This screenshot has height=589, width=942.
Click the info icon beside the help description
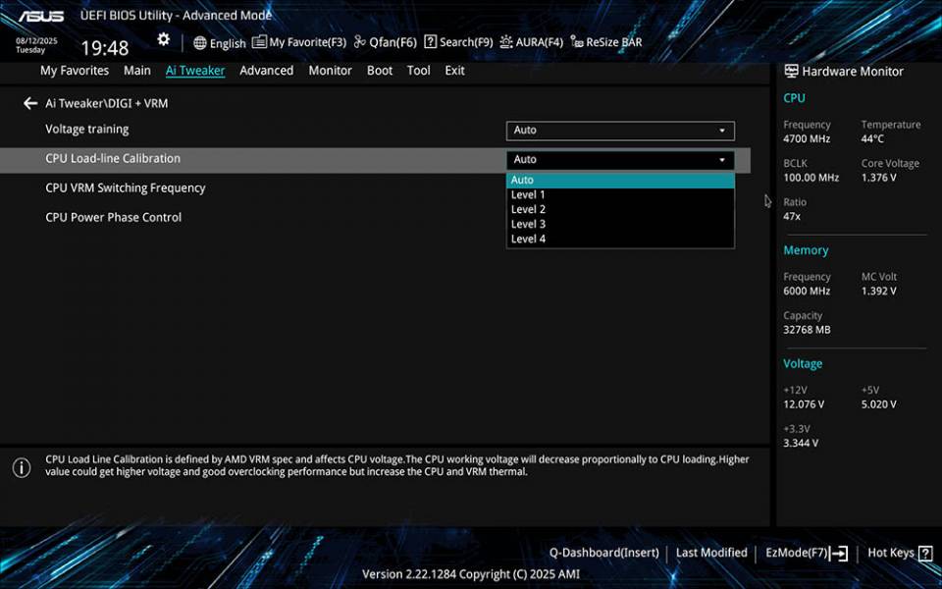click(x=21, y=468)
